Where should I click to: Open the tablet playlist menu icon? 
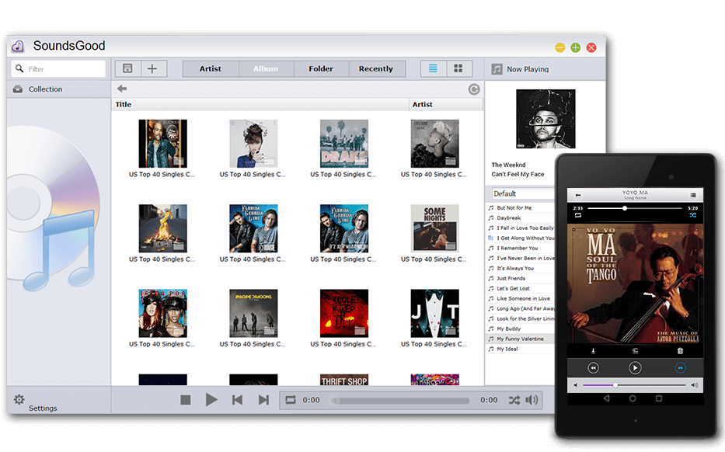coord(693,195)
